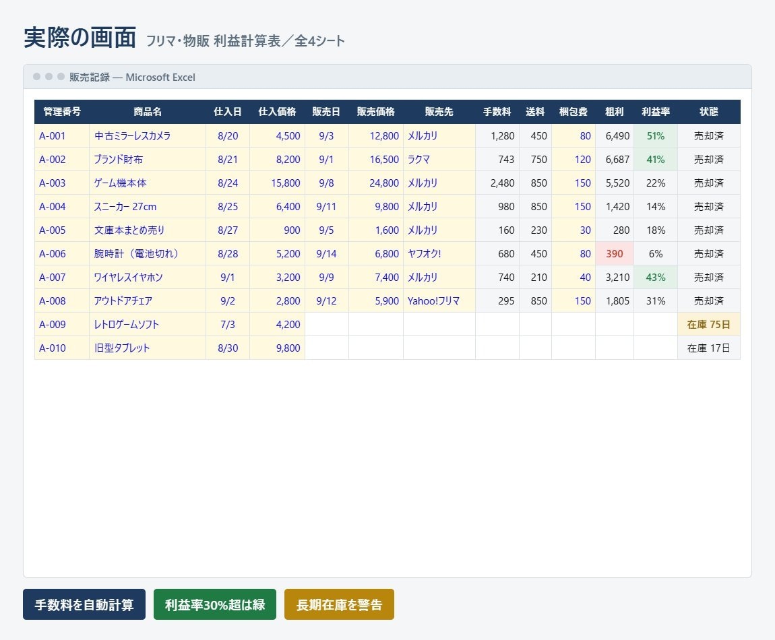Select the red 390 gross profit cell
The image size is (775, 640).
615,253
